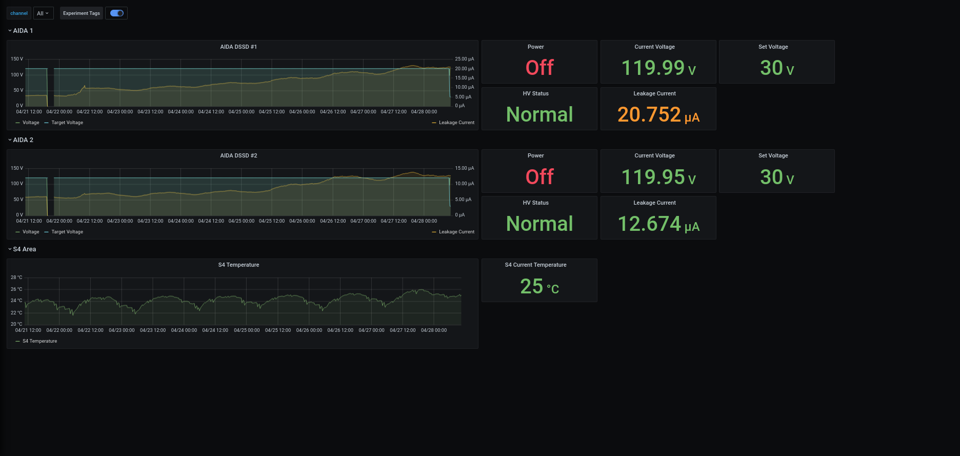Screen dimensions: 960x456
Task: Collapse the AIDA 1 row
Action: click(x=21, y=31)
